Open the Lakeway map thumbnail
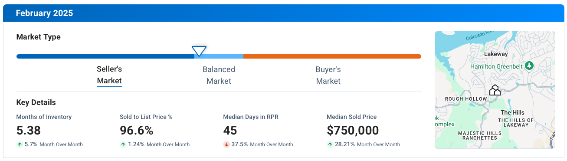The width and height of the screenshot is (567, 161). [495, 90]
